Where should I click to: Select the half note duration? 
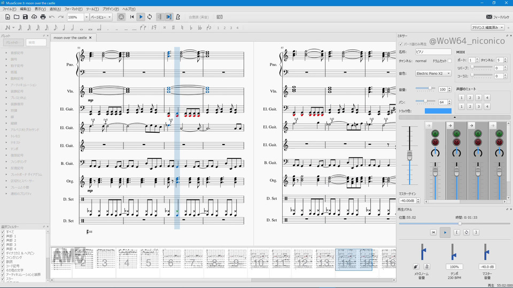(73, 28)
